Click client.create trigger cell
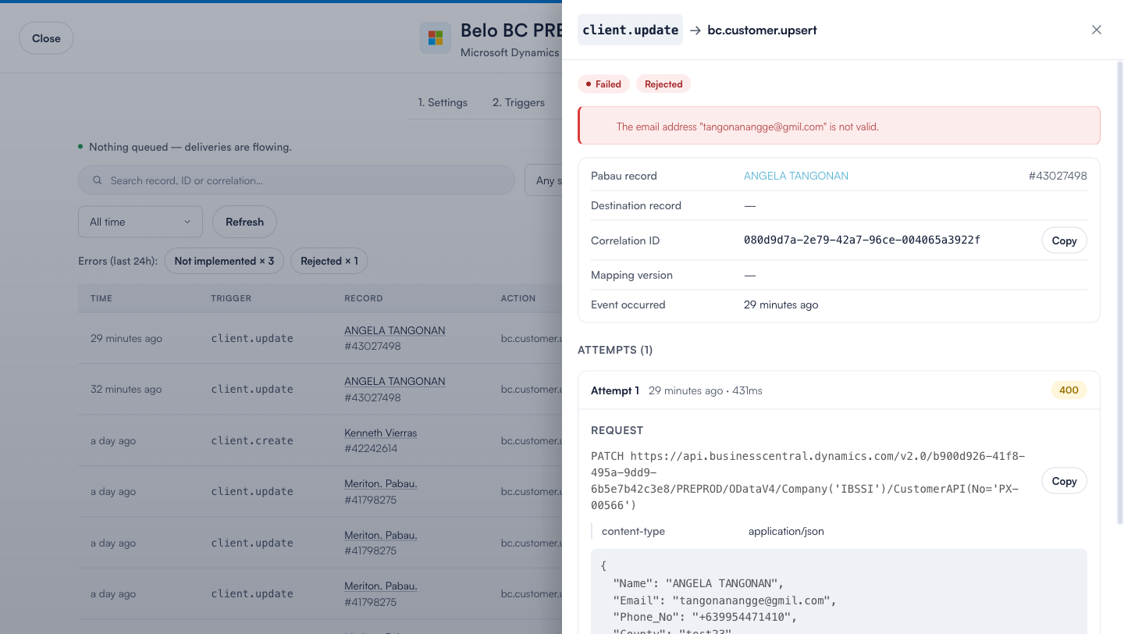Image resolution: width=1124 pixels, height=634 pixels. point(252,440)
